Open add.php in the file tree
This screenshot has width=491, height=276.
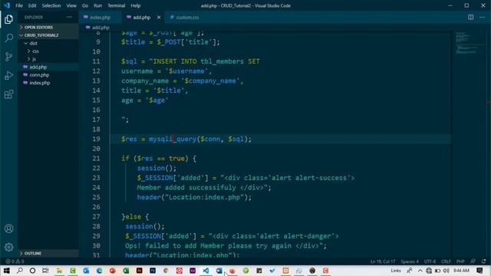38,67
